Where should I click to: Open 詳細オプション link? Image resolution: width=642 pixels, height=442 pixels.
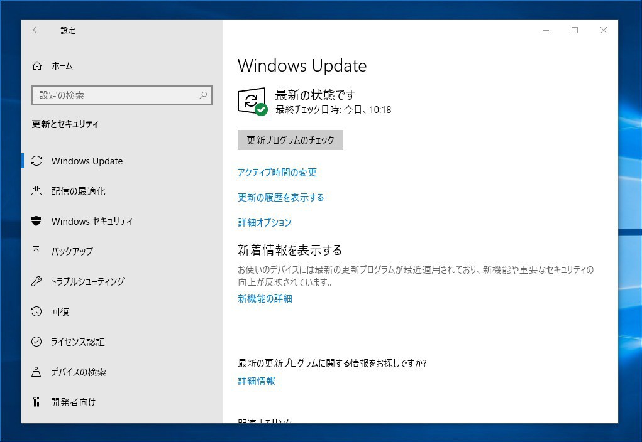pyautogui.click(x=265, y=222)
